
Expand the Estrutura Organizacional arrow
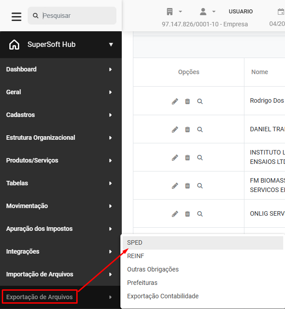(111, 138)
